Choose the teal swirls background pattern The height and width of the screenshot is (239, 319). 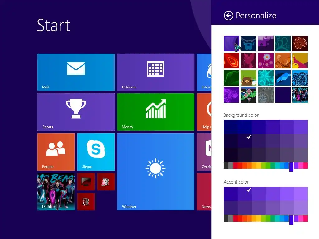coord(283,44)
